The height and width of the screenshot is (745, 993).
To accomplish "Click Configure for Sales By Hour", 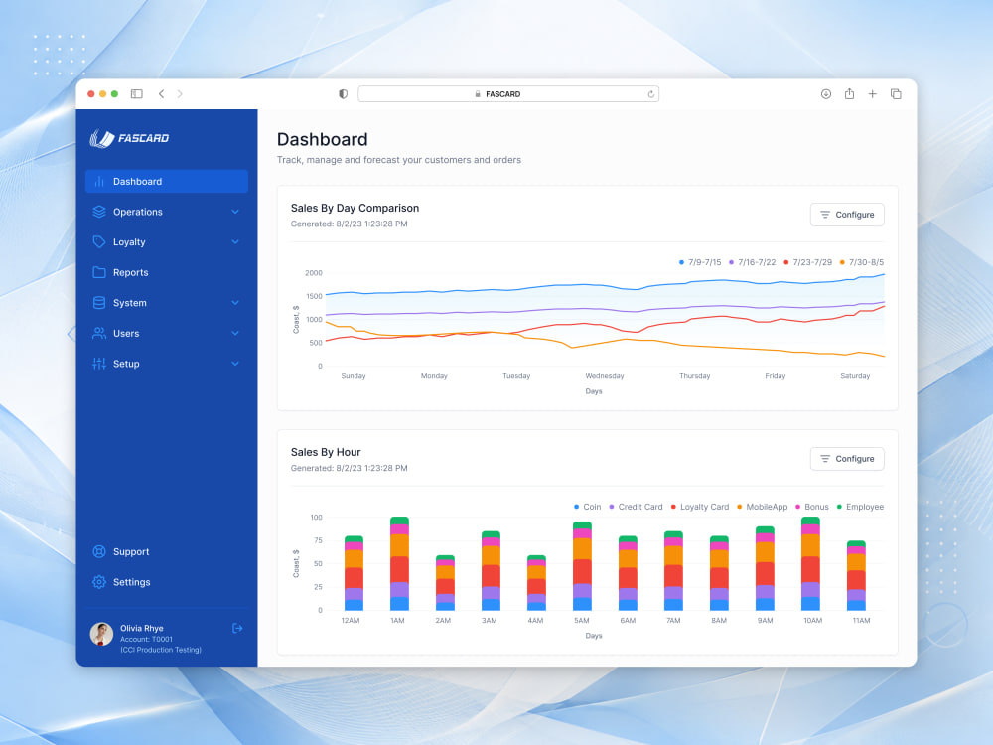I will pyautogui.click(x=847, y=459).
